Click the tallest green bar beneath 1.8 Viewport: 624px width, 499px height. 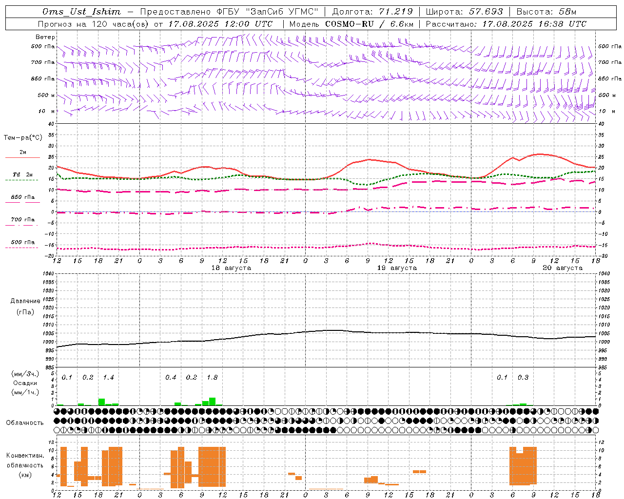pos(212,402)
